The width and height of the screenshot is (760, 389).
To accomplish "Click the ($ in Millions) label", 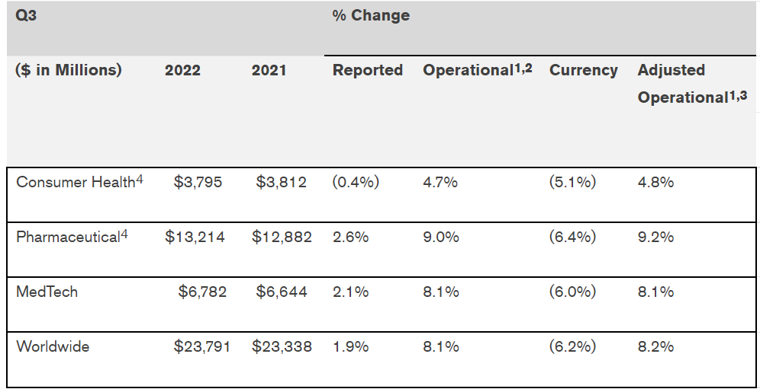I will [69, 70].
